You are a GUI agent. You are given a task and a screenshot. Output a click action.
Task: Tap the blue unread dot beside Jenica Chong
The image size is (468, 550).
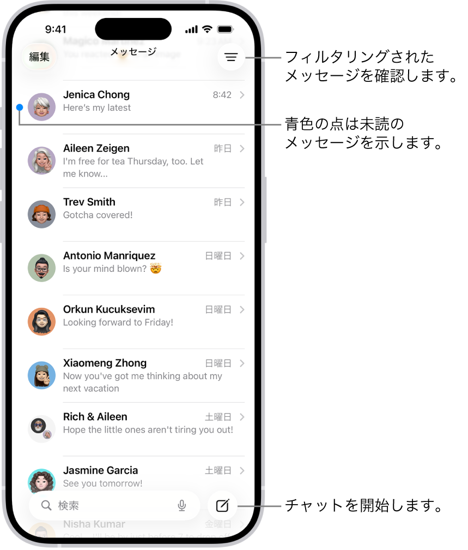[20, 107]
